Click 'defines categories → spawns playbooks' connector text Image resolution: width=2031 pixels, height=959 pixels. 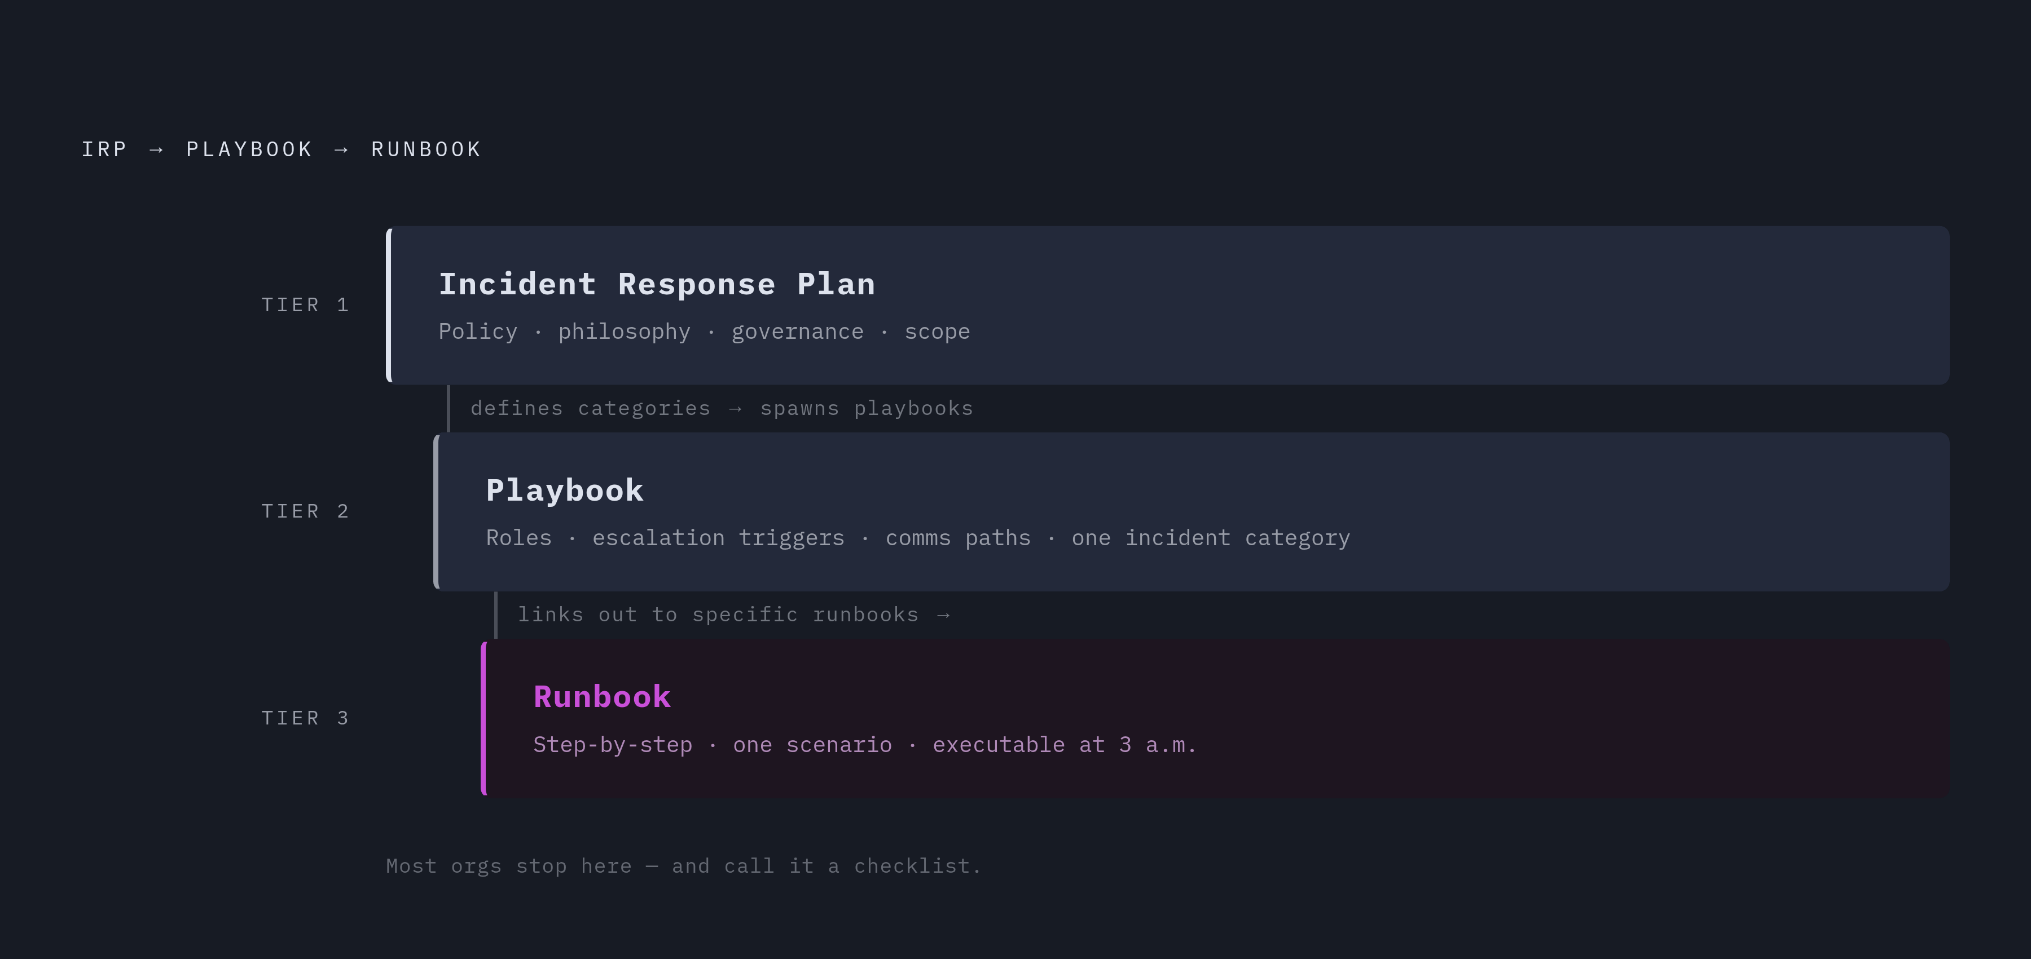pyautogui.click(x=722, y=408)
